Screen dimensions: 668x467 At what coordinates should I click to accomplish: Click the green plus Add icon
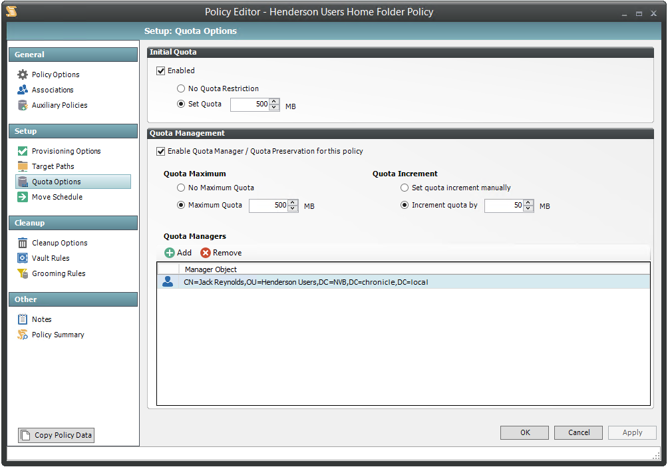tap(170, 253)
